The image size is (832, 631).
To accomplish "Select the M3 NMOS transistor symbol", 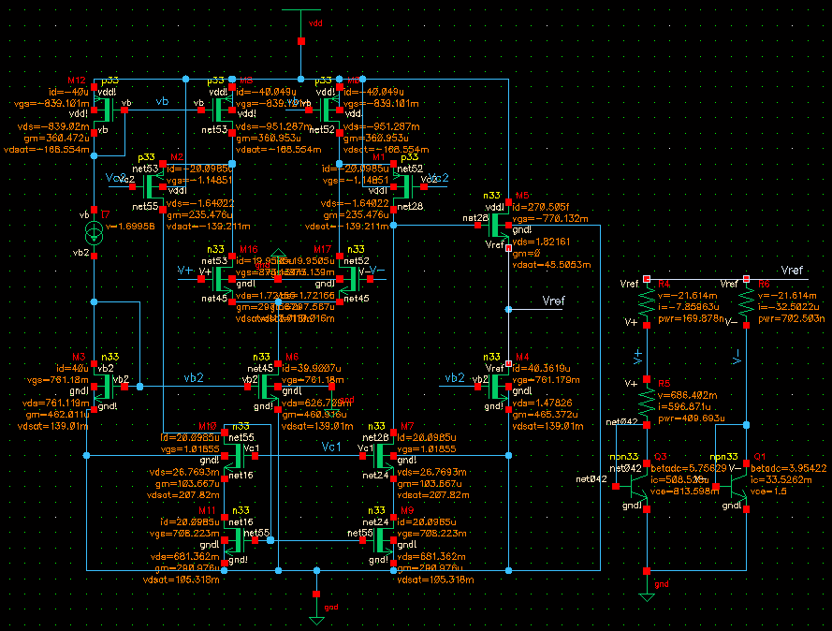I will click(x=109, y=387).
